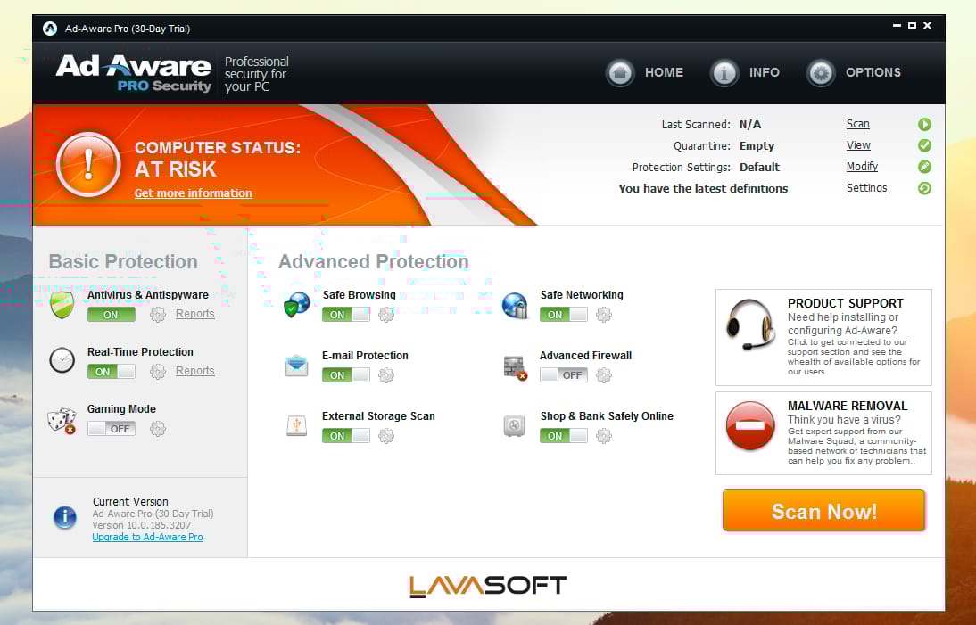
Task: Minimize the Ad-Aware window
Action: coord(897,26)
